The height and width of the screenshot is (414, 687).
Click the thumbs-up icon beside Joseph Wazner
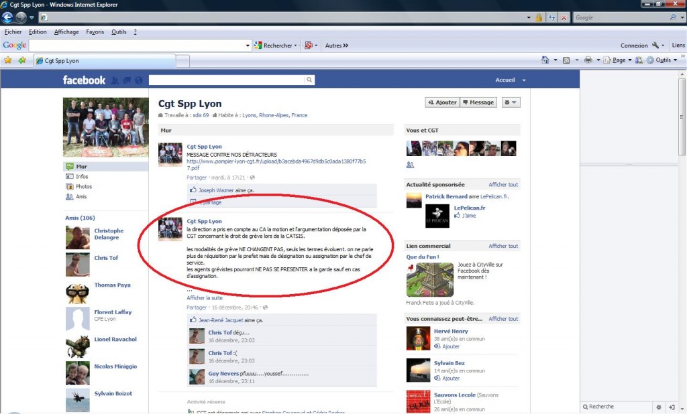click(x=193, y=190)
